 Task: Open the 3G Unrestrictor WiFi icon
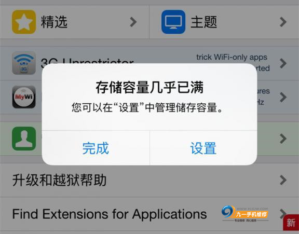pos(24,63)
